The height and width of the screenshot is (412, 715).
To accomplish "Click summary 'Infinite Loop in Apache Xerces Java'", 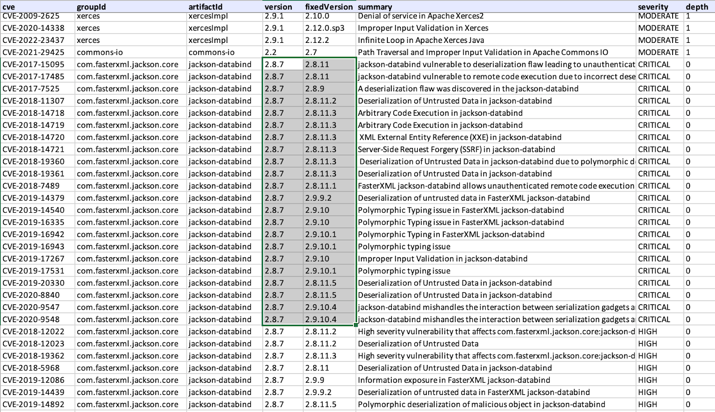I will point(496,40).
